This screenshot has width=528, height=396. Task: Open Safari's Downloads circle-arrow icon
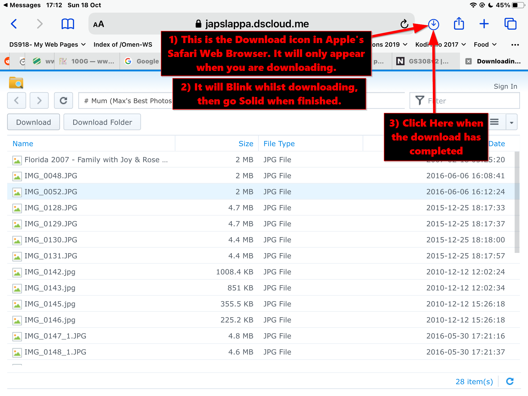pyautogui.click(x=434, y=24)
